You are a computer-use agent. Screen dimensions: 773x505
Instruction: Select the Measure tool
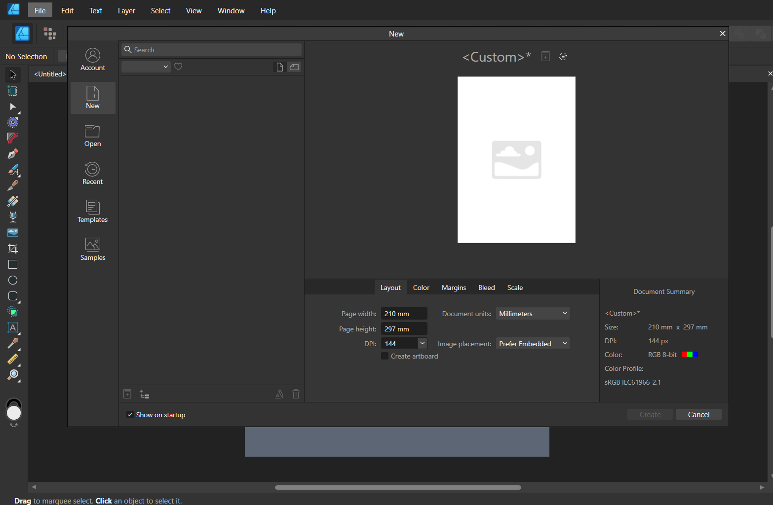click(13, 360)
